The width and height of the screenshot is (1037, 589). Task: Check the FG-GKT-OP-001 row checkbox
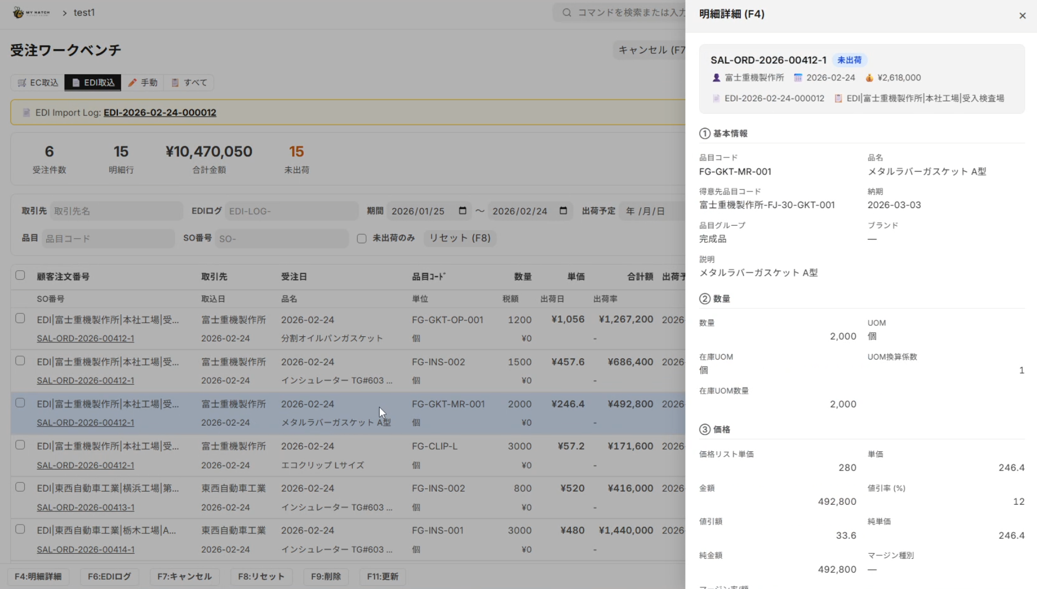click(20, 318)
